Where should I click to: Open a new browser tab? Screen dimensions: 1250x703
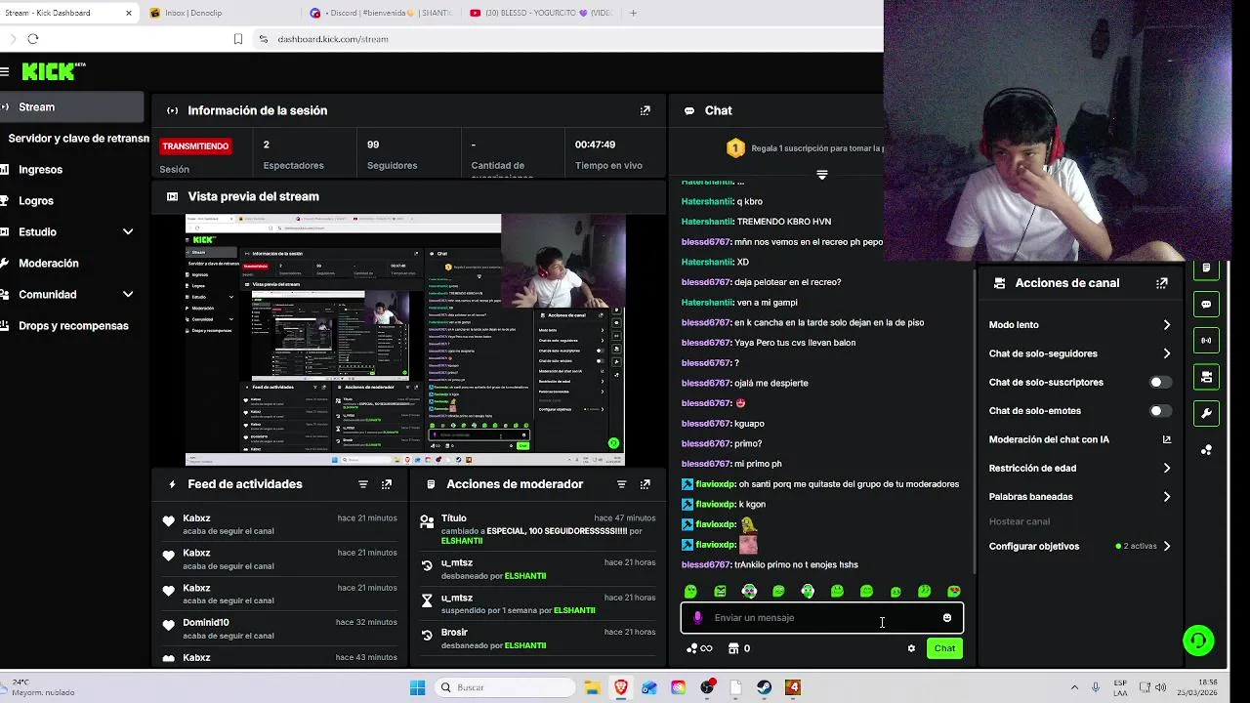point(633,13)
